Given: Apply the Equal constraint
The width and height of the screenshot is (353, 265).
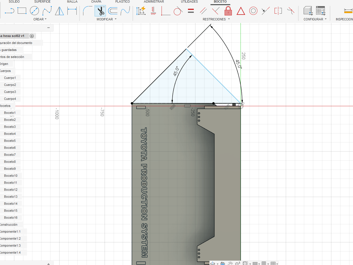Looking at the screenshot, I should 191,11.
